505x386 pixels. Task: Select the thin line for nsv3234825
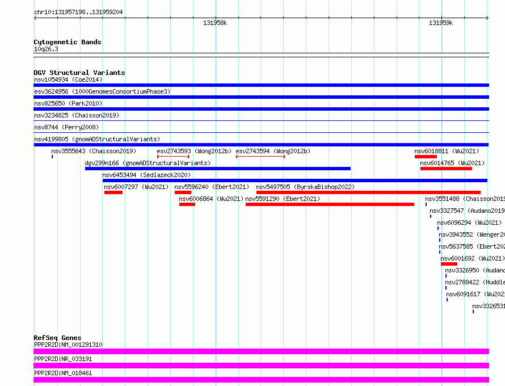[261, 121]
